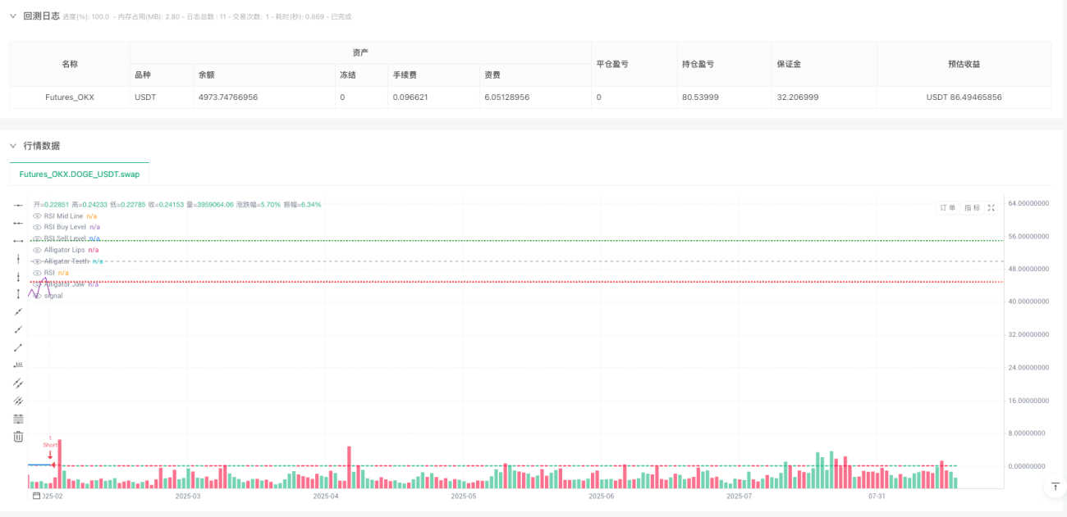Collapse the 行情数据 section
This screenshot has width=1067, height=517.
(x=13, y=146)
